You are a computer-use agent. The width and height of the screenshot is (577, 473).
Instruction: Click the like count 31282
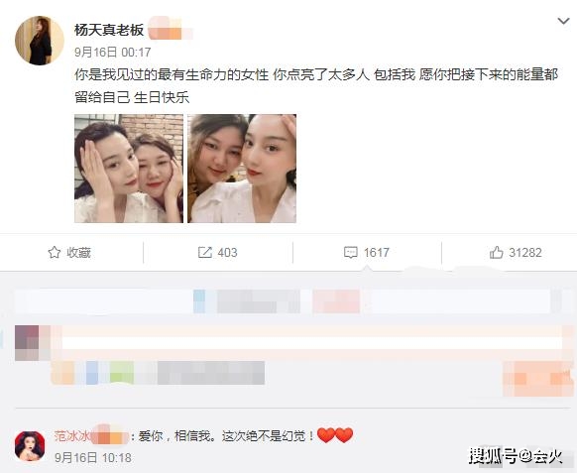coord(525,253)
